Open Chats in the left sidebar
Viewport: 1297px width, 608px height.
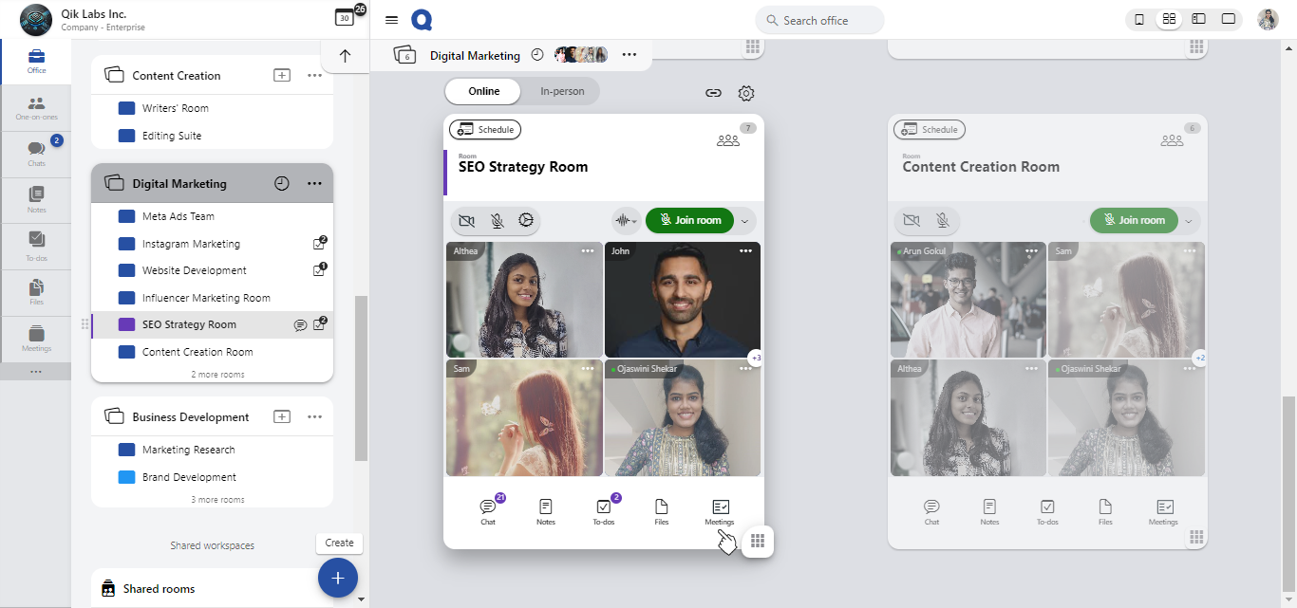point(36,154)
